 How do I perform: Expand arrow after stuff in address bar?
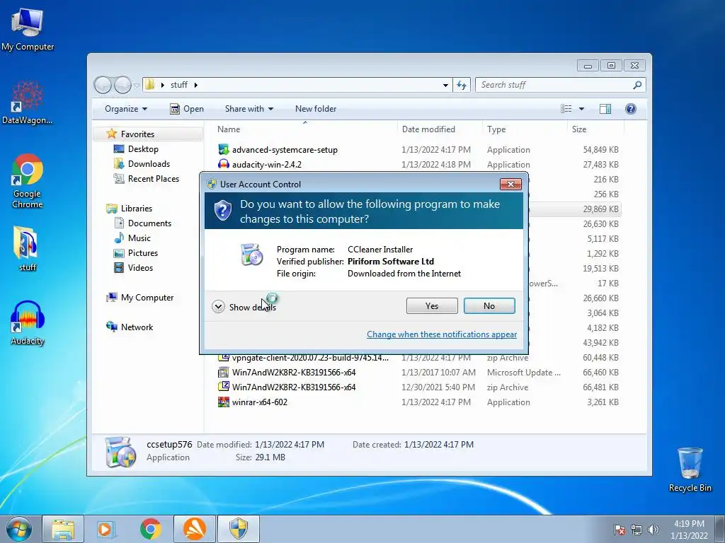pos(196,85)
